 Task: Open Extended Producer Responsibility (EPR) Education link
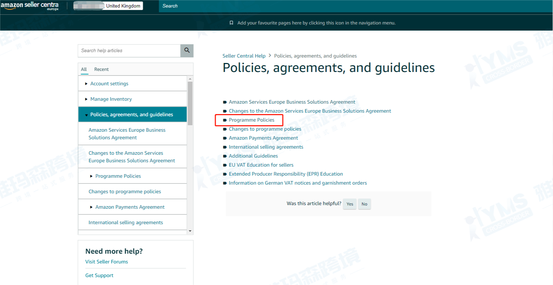pos(286,174)
